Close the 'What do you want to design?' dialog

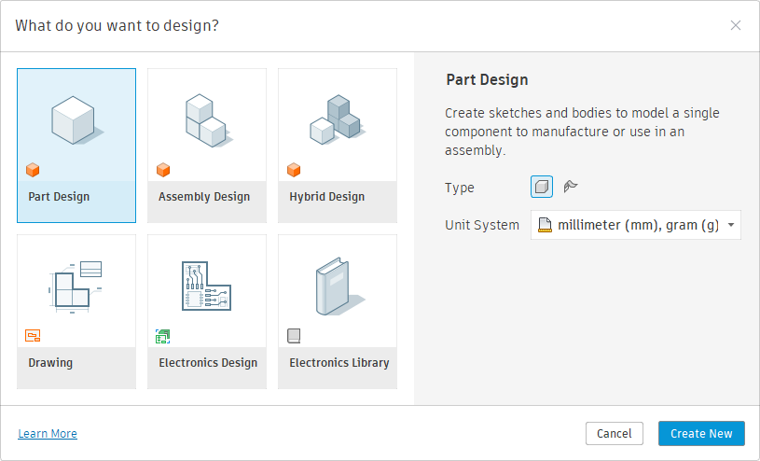(x=736, y=25)
